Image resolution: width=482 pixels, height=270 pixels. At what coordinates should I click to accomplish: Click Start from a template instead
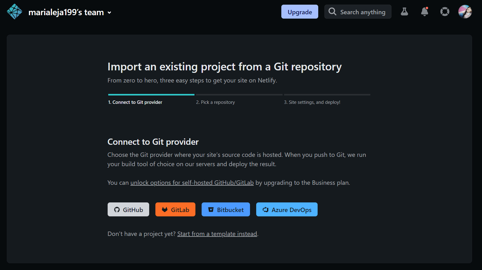[x=217, y=234]
